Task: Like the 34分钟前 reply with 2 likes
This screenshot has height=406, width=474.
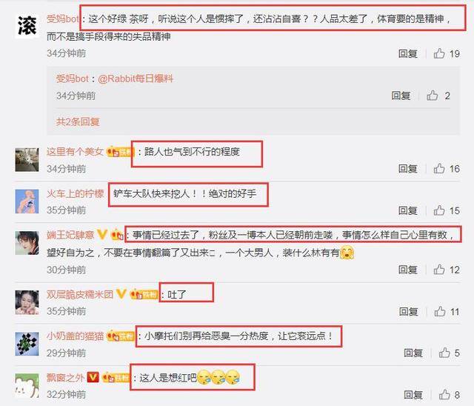Action: [433, 96]
